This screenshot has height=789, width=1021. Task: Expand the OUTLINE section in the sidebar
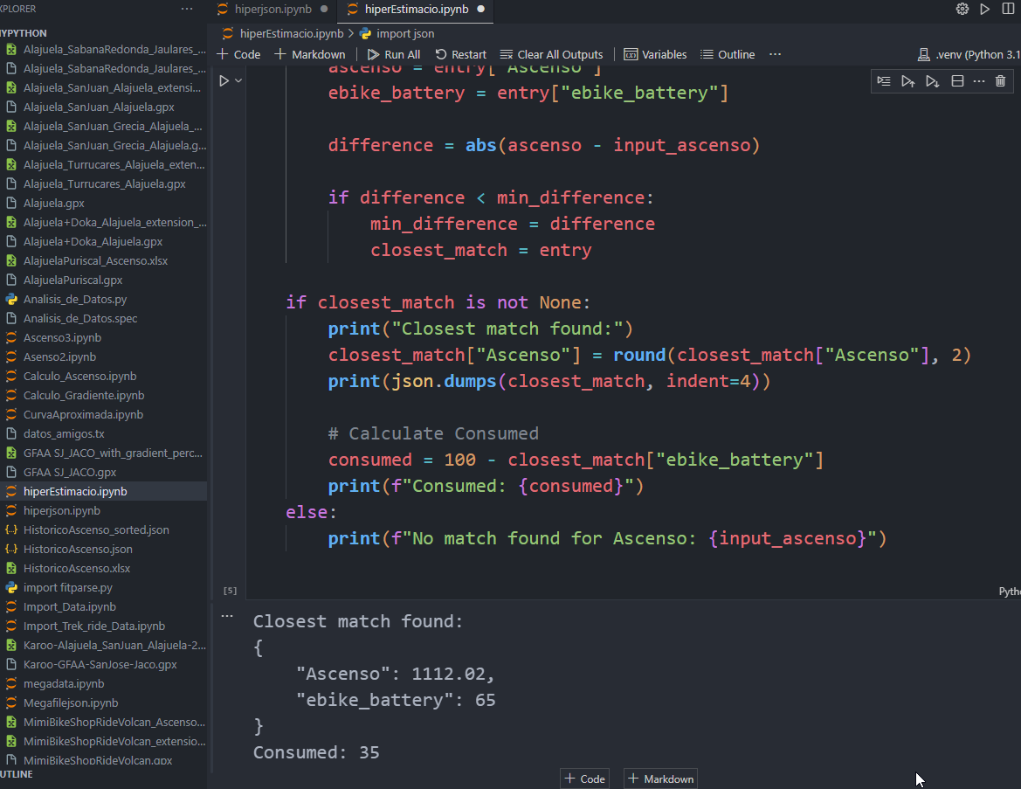pos(17,774)
